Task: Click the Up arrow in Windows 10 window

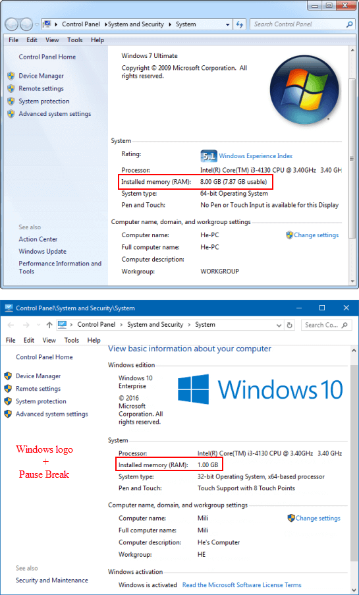Action: coord(49,326)
